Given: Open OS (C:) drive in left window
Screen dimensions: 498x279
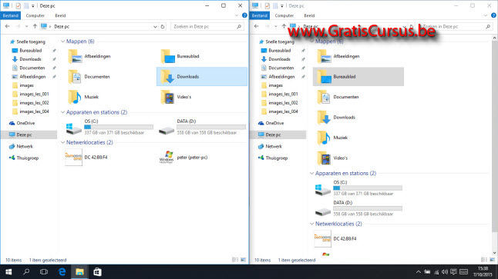Looking at the screenshot, I should coord(109,127).
